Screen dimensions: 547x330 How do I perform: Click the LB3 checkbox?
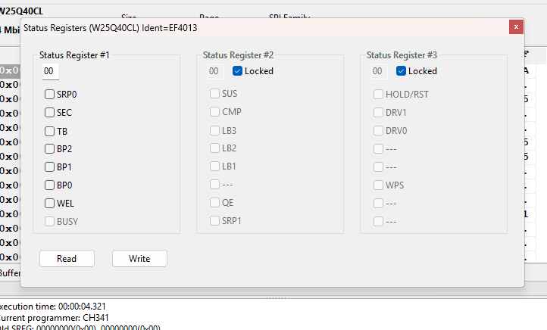point(214,130)
